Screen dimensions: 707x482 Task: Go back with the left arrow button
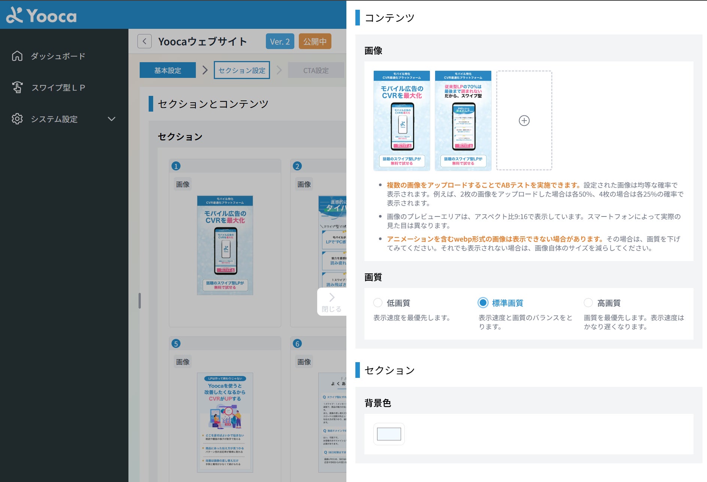[x=145, y=41]
